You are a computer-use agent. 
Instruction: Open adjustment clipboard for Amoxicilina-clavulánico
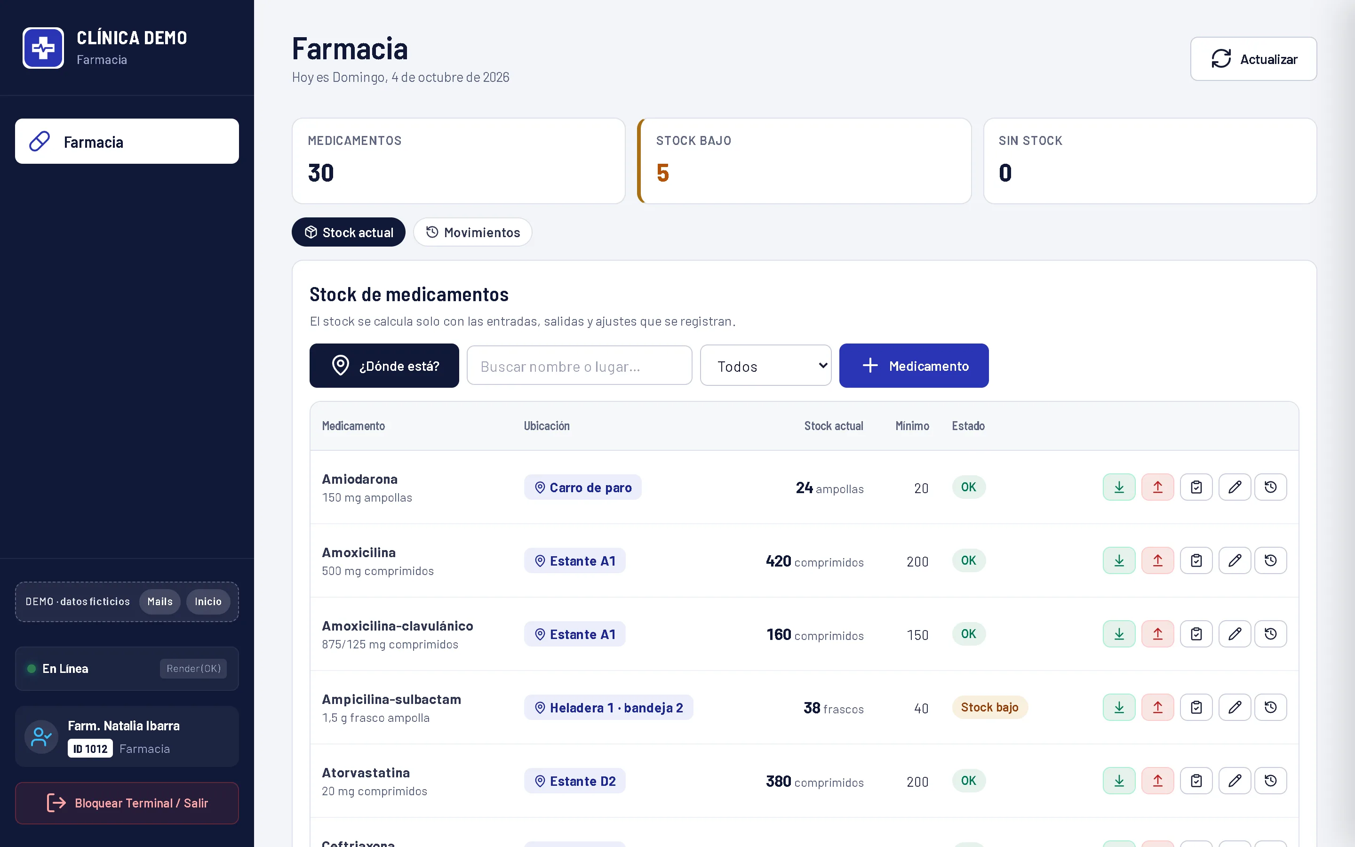[x=1196, y=634]
